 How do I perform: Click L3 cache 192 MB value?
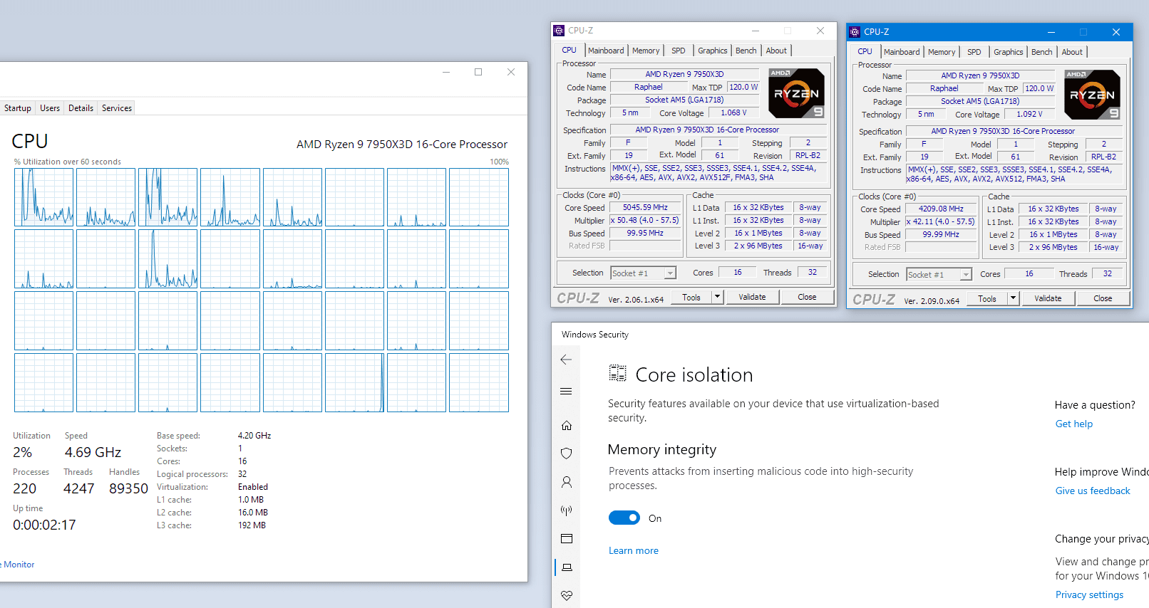[x=252, y=525]
